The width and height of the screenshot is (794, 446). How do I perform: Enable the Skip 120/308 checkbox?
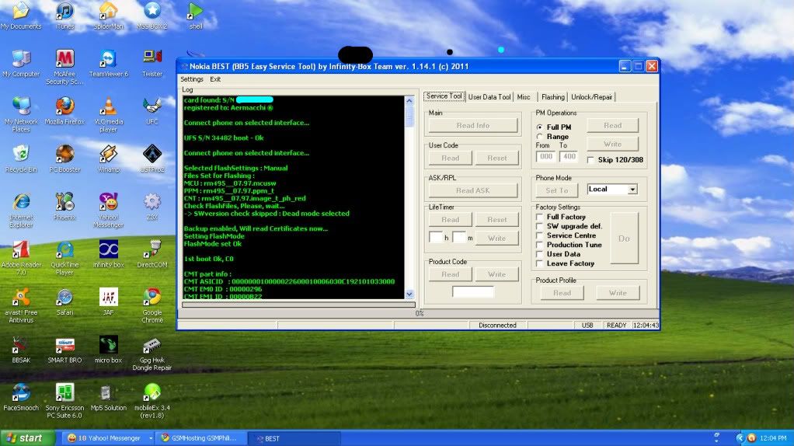click(591, 160)
